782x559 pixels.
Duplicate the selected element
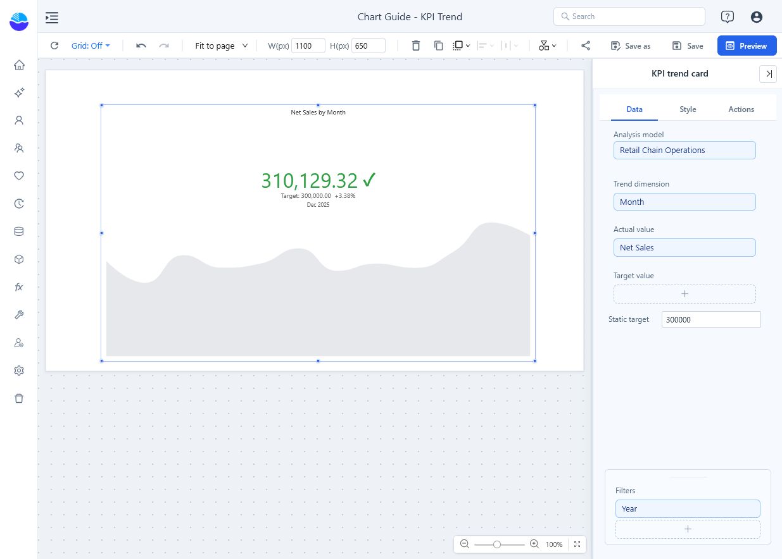pyautogui.click(x=438, y=46)
